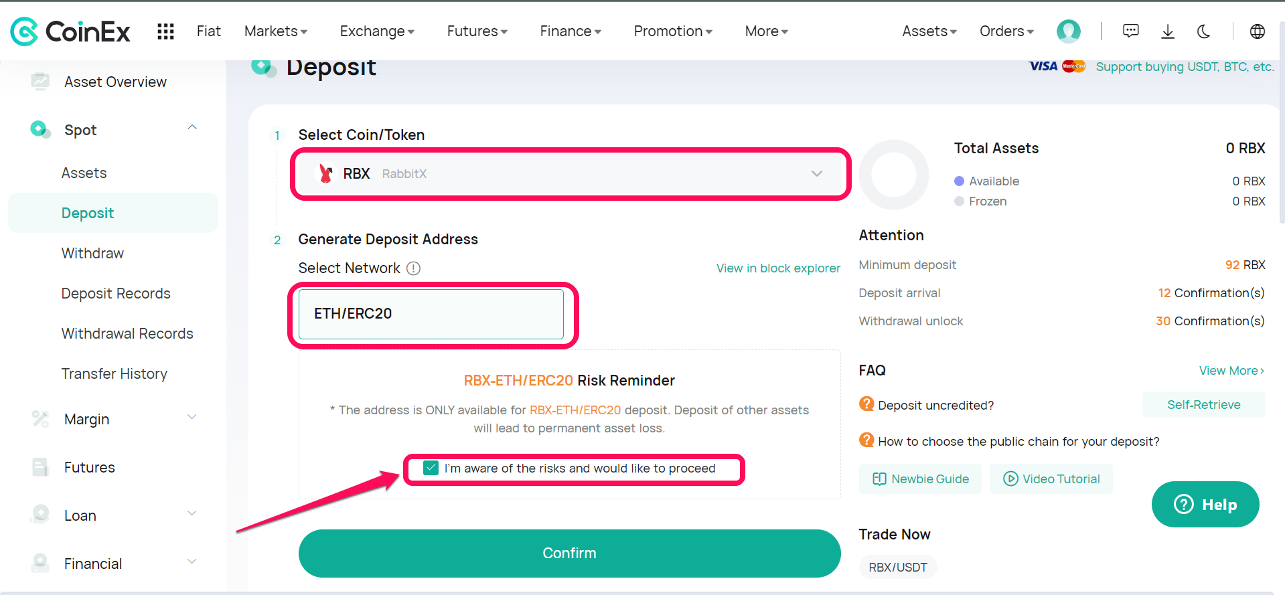Open the language globe icon
1285x595 pixels.
click(x=1257, y=31)
